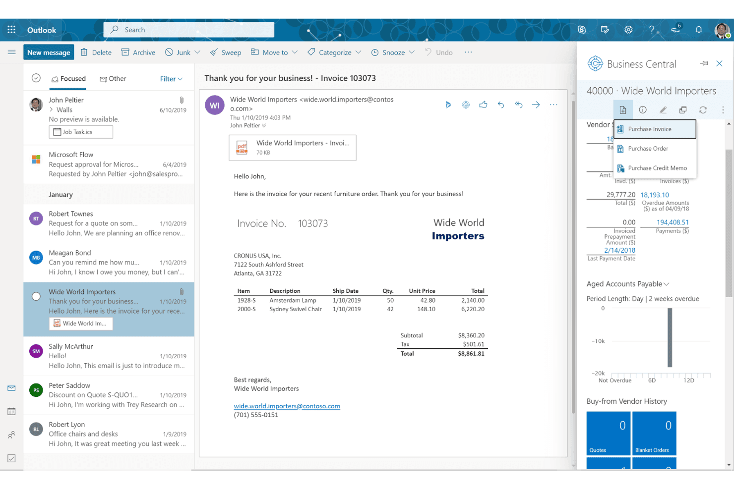Image resolution: width=734 pixels, height=489 pixels.
Task: Open the Wide World Importers PDF attachment
Action: (x=293, y=148)
